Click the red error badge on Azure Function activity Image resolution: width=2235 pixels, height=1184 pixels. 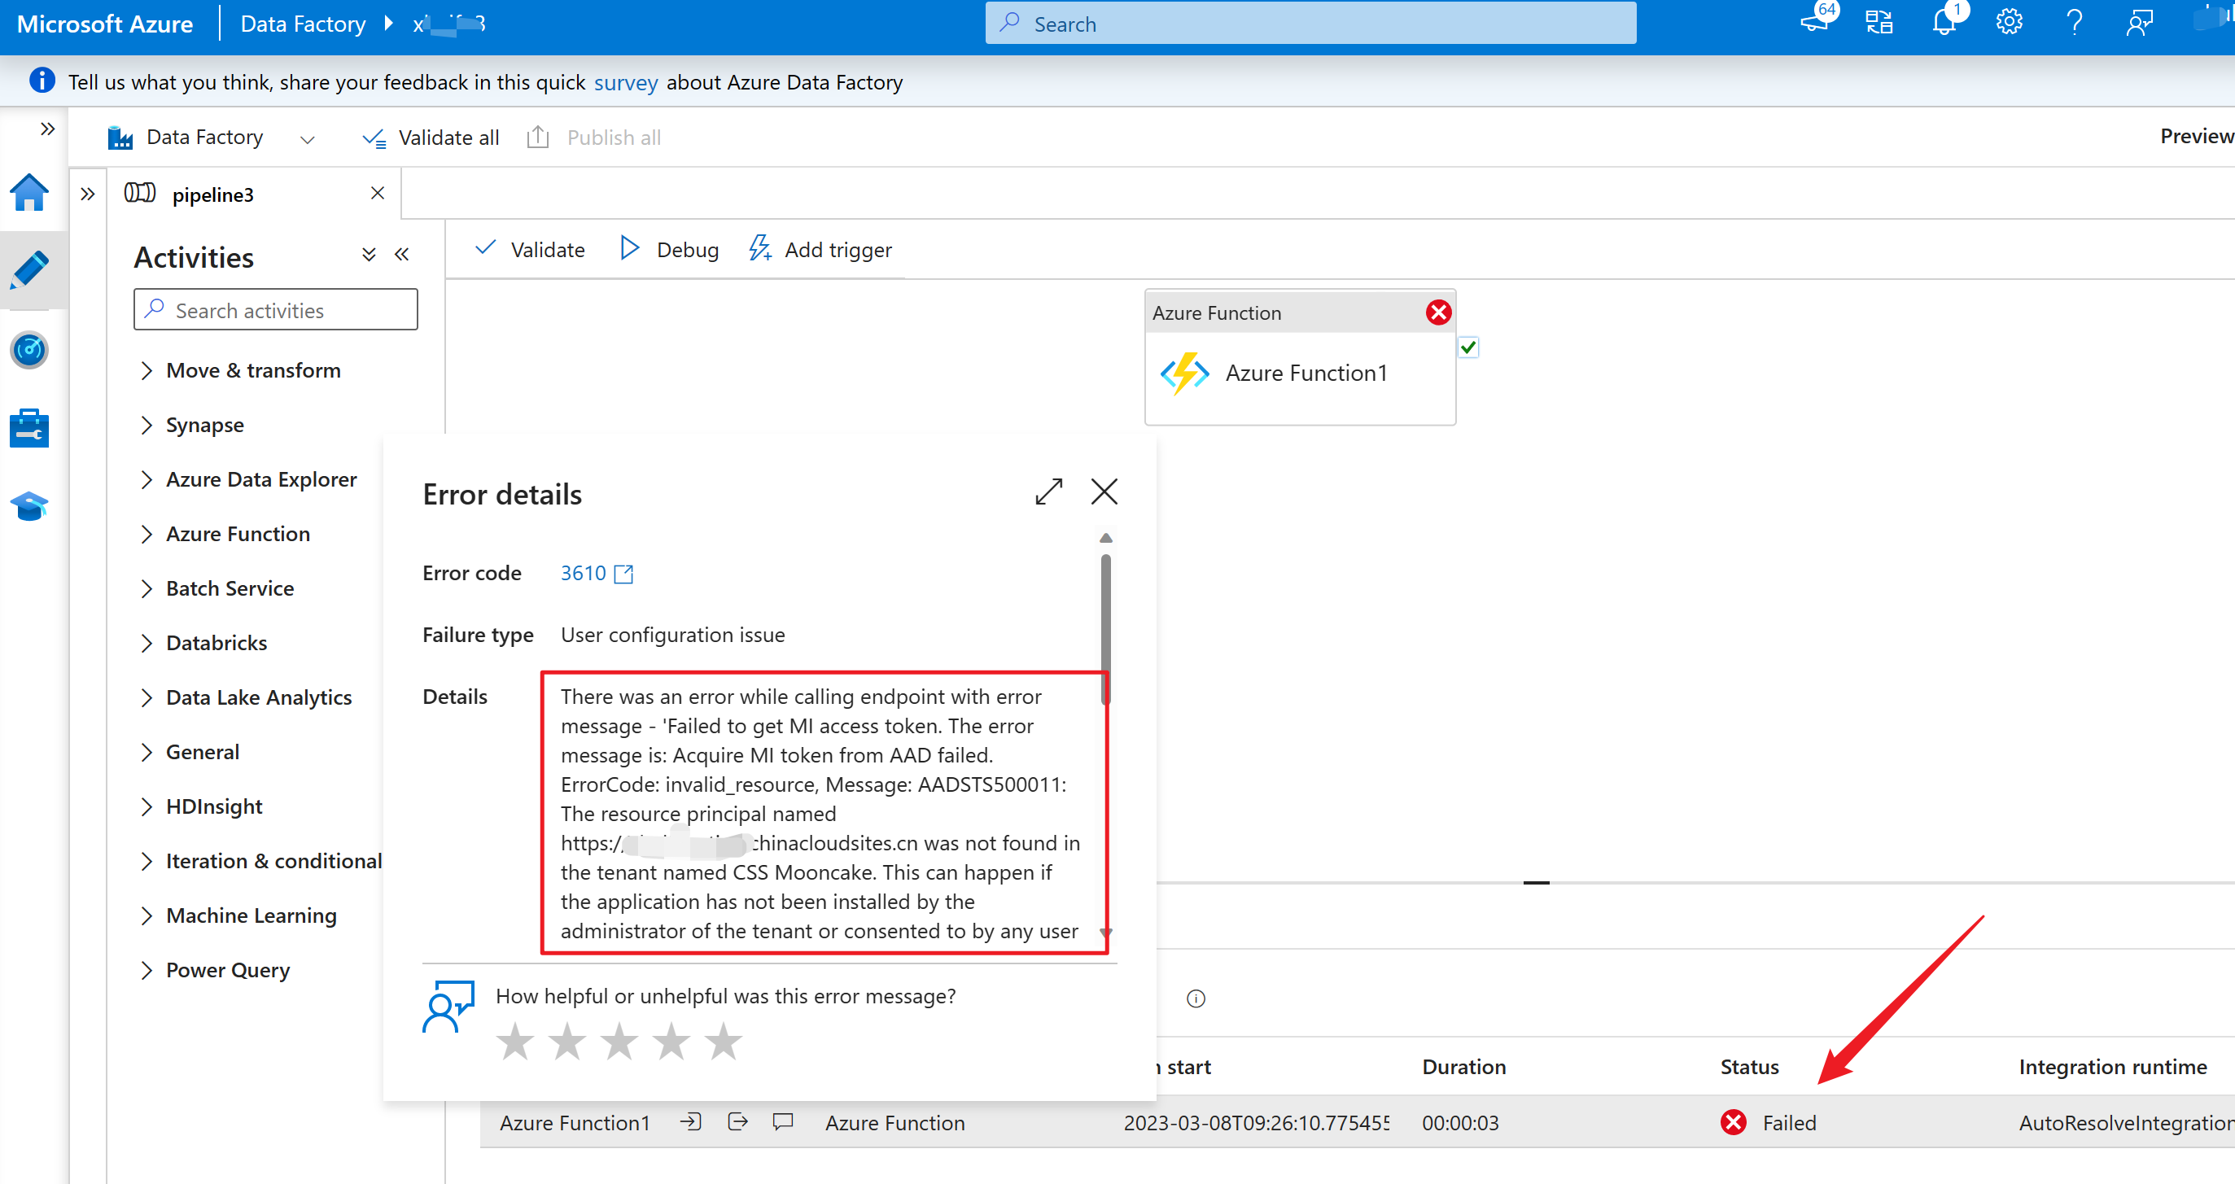tap(1437, 312)
